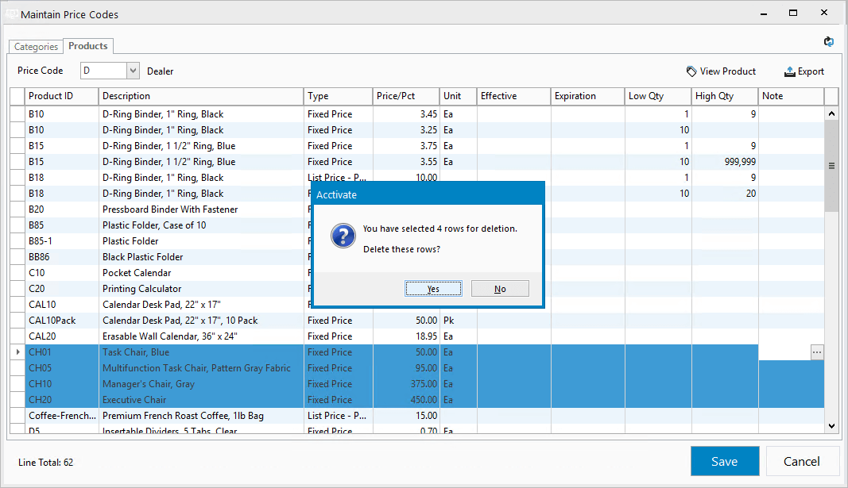
Task: Click the Export icon
Action: 789,71
